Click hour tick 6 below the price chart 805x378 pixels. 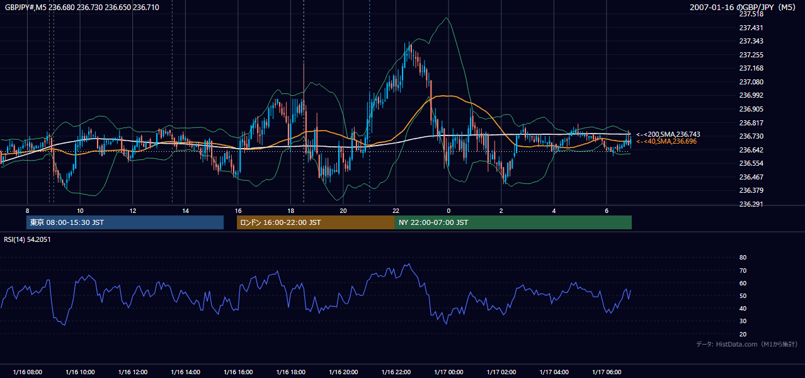tap(606, 210)
